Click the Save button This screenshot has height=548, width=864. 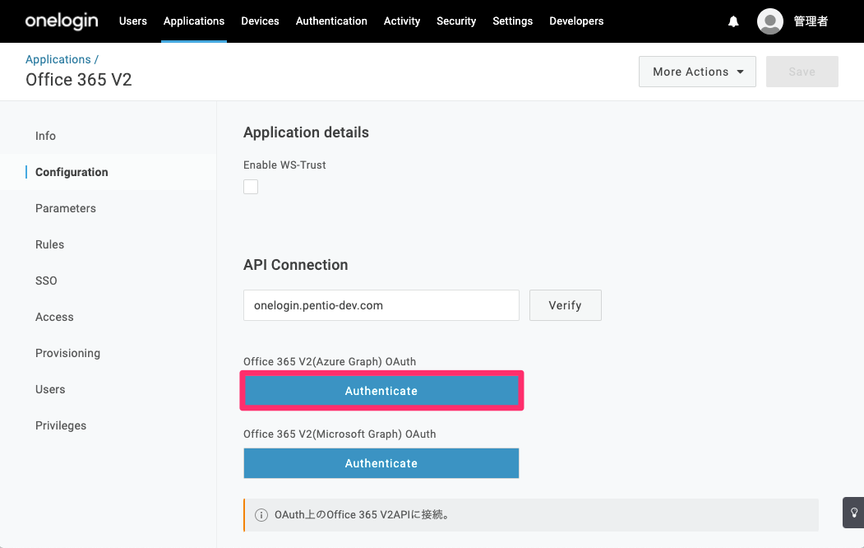(802, 72)
